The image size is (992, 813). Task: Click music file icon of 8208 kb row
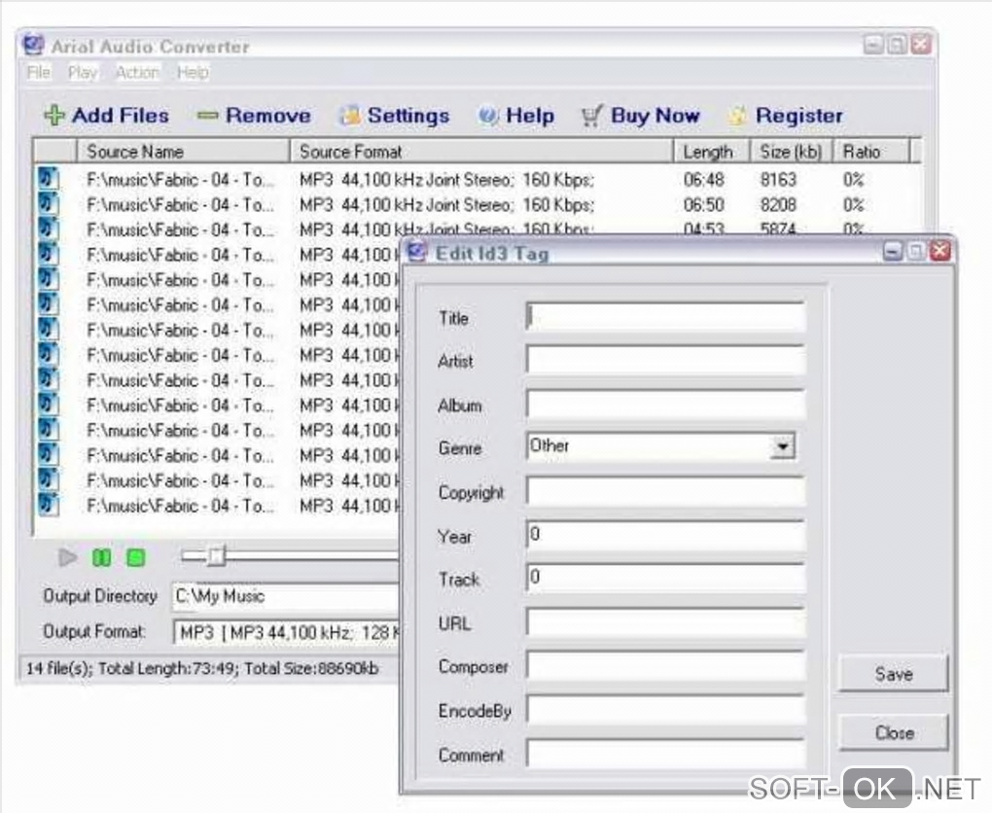tap(49, 204)
